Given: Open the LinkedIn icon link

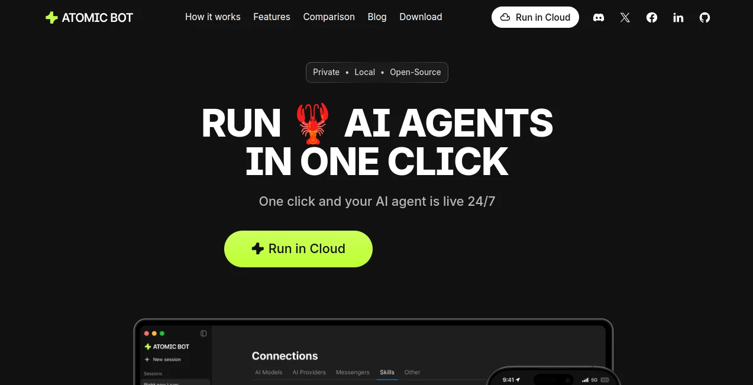Looking at the screenshot, I should 678,18.
